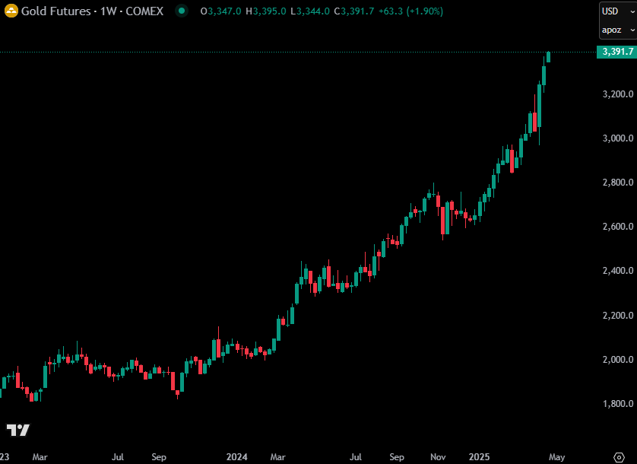The image size is (637, 464).
Task: Click the low value L3,344.0
Action: tap(310, 11)
